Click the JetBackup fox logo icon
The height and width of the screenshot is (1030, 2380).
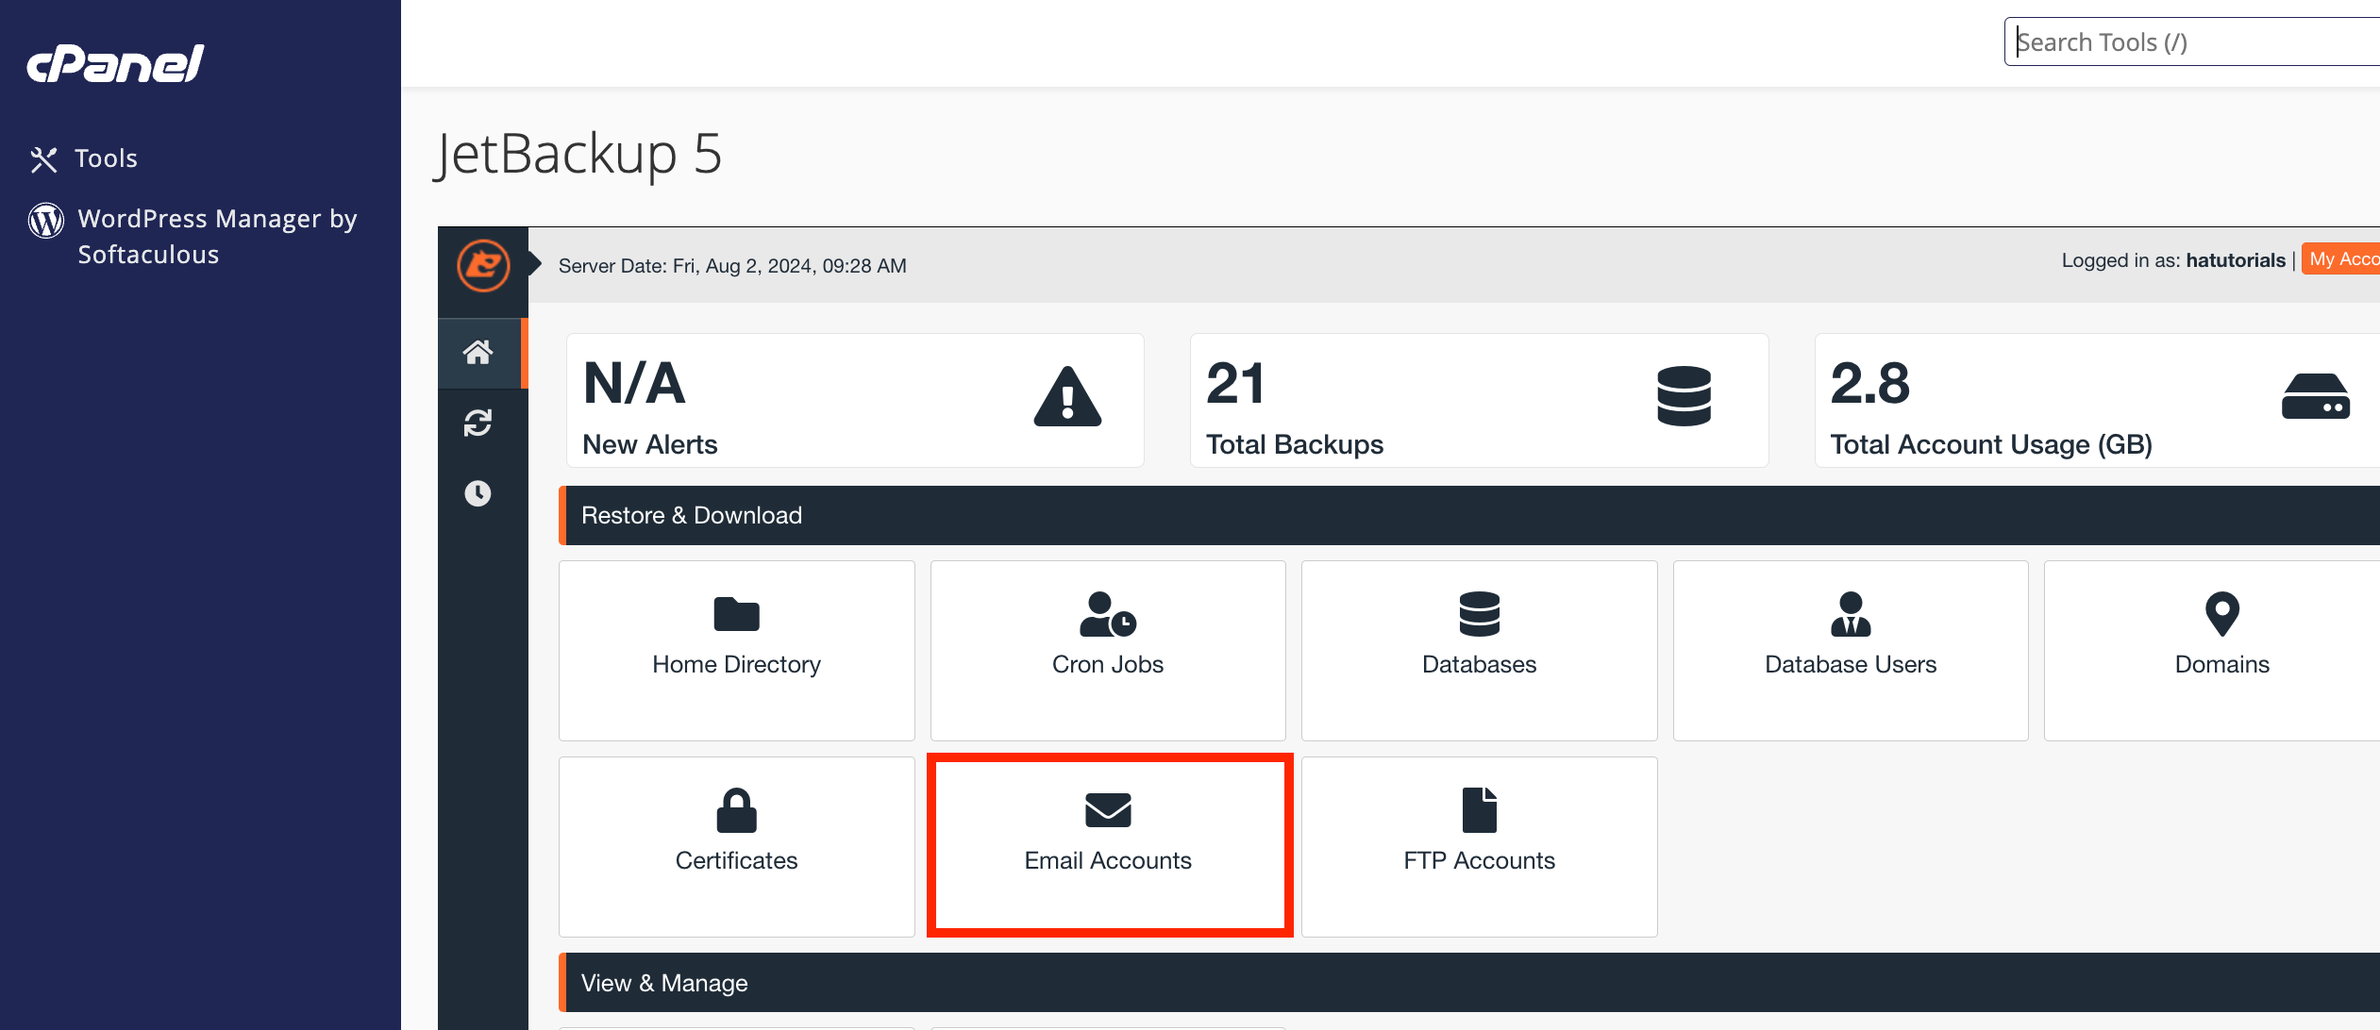tap(483, 265)
